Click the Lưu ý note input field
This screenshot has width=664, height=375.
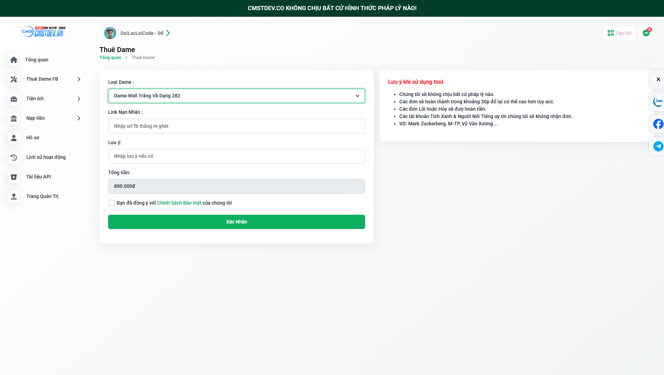click(x=236, y=156)
